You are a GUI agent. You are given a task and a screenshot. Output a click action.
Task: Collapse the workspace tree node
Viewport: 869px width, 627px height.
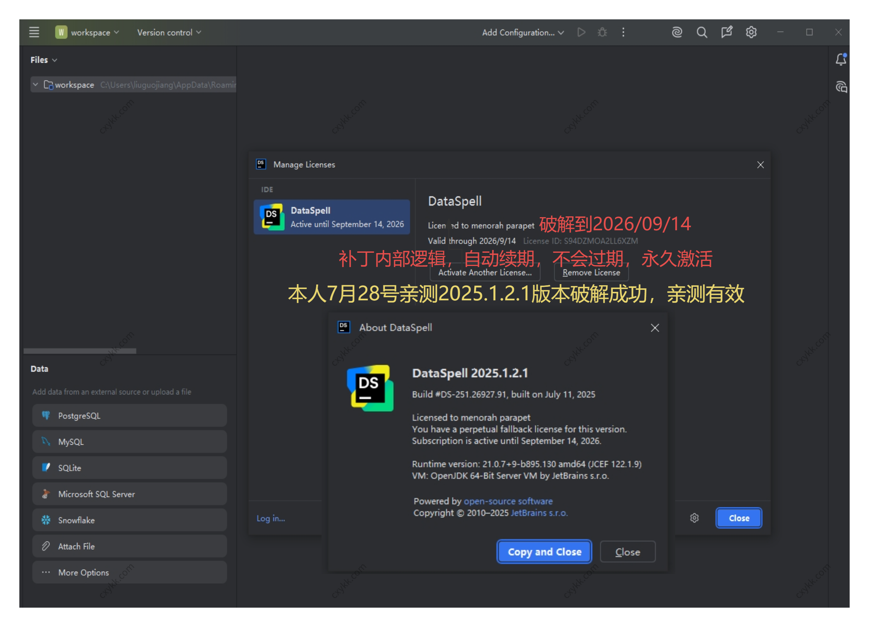click(35, 84)
